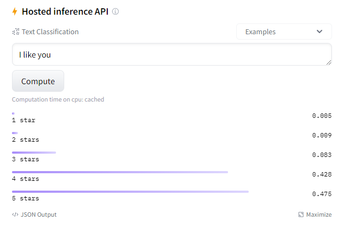This screenshot has height=227, width=344.
Task: Click the Maximize expand icon
Action: (301, 215)
